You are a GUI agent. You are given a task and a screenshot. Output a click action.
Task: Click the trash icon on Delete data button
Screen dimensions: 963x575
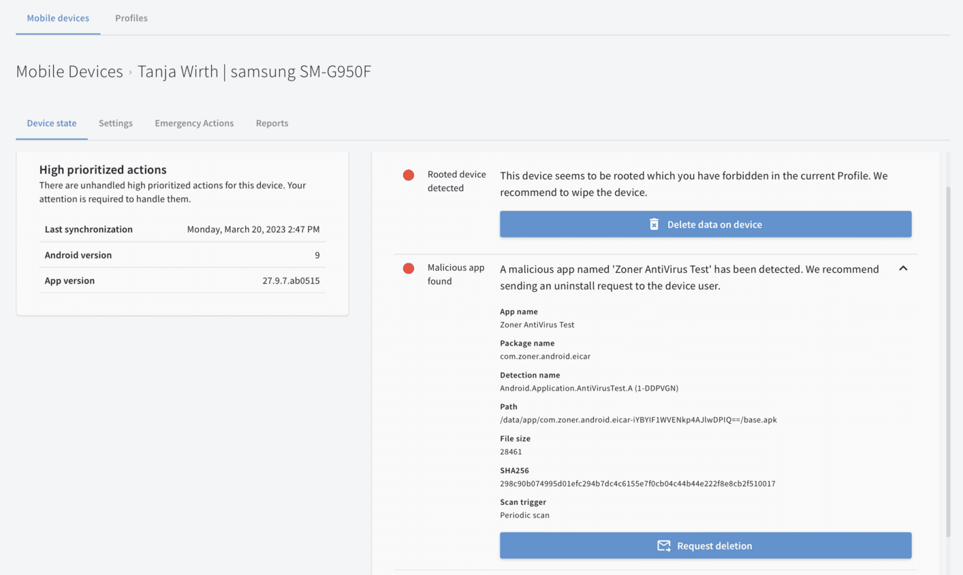click(x=654, y=225)
